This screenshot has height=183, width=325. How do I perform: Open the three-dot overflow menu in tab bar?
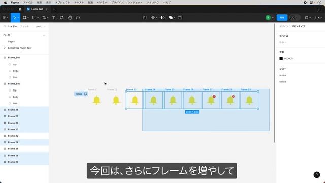coord(320,9)
